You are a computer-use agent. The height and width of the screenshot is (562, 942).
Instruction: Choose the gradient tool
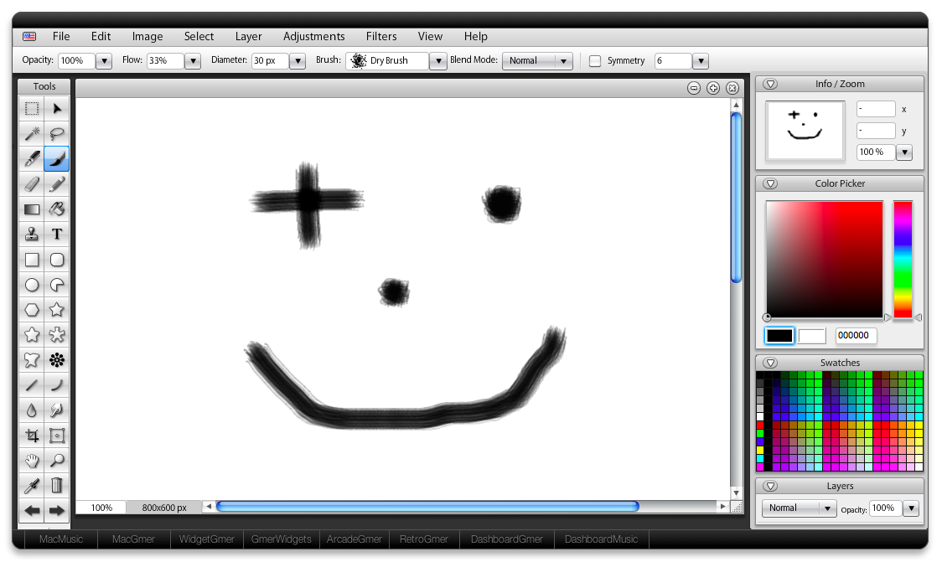pyautogui.click(x=32, y=209)
